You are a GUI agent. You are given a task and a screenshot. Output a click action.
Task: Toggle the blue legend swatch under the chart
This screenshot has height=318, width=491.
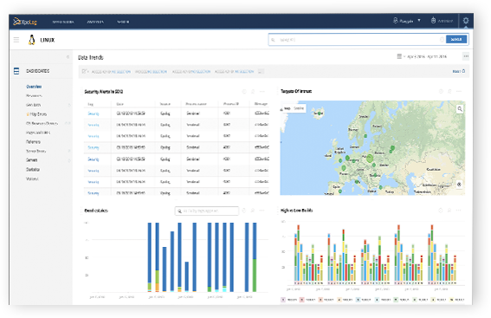tap(358, 300)
